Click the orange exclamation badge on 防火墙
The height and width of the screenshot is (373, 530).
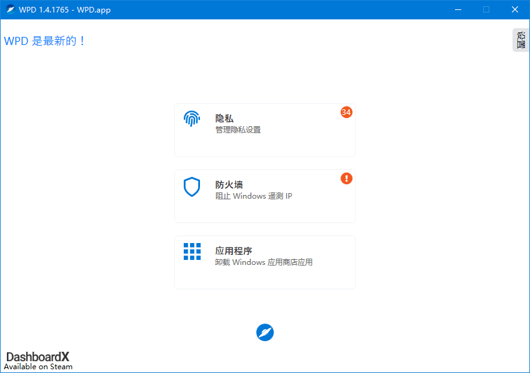[x=346, y=179]
